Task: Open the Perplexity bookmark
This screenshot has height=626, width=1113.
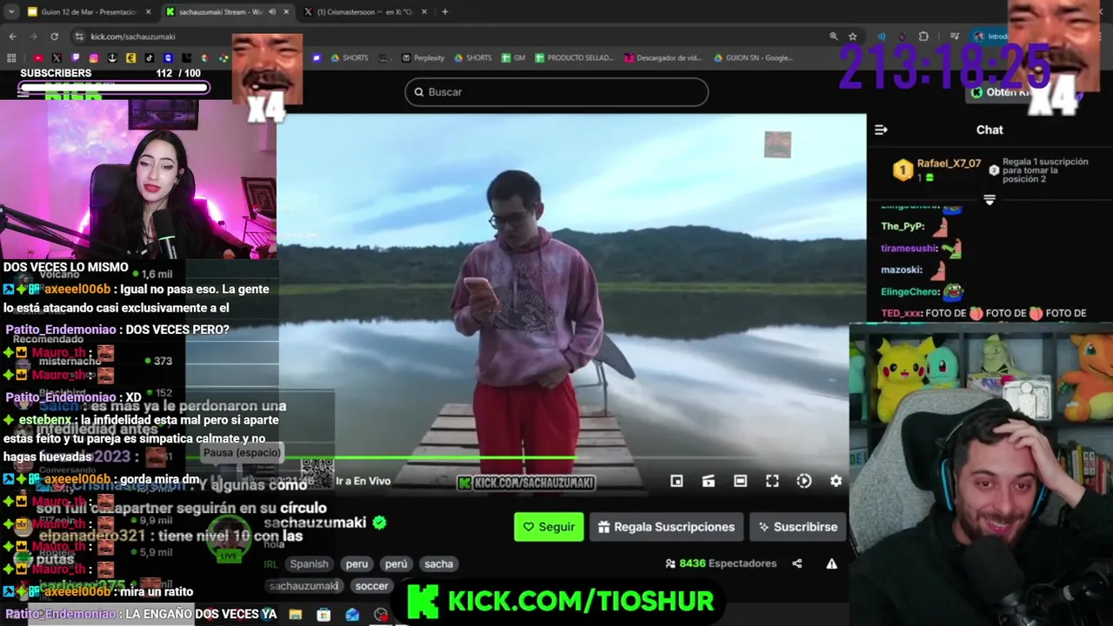Action: click(x=423, y=58)
